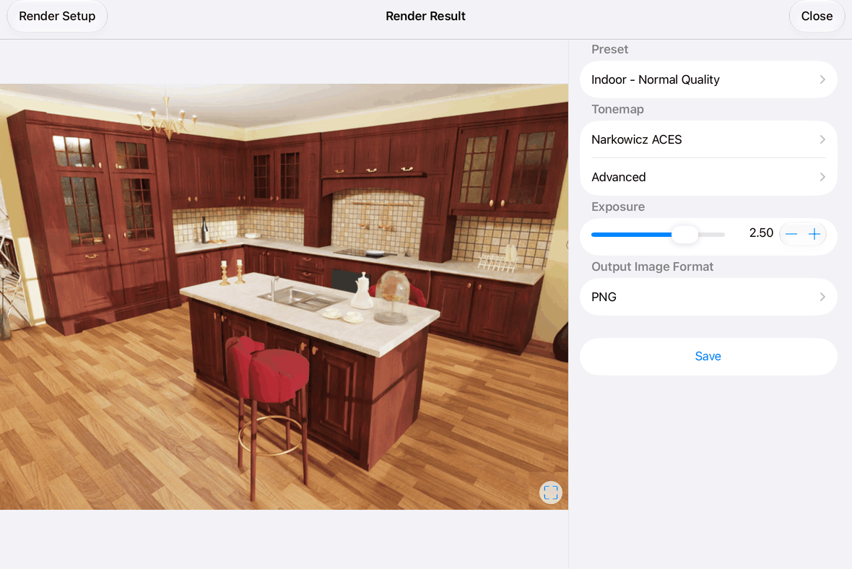Select the exposure value 2.50

(x=761, y=233)
